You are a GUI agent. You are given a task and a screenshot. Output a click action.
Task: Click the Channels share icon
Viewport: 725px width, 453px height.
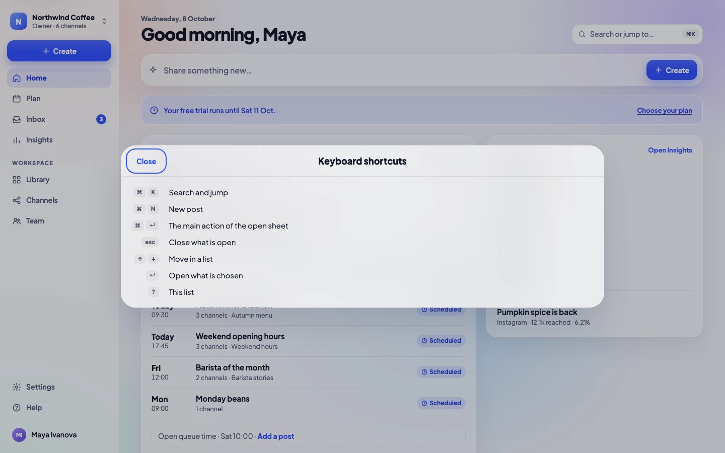17,200
